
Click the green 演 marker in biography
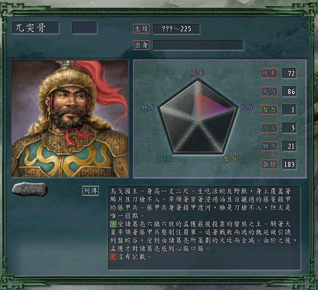pos(113,224)
